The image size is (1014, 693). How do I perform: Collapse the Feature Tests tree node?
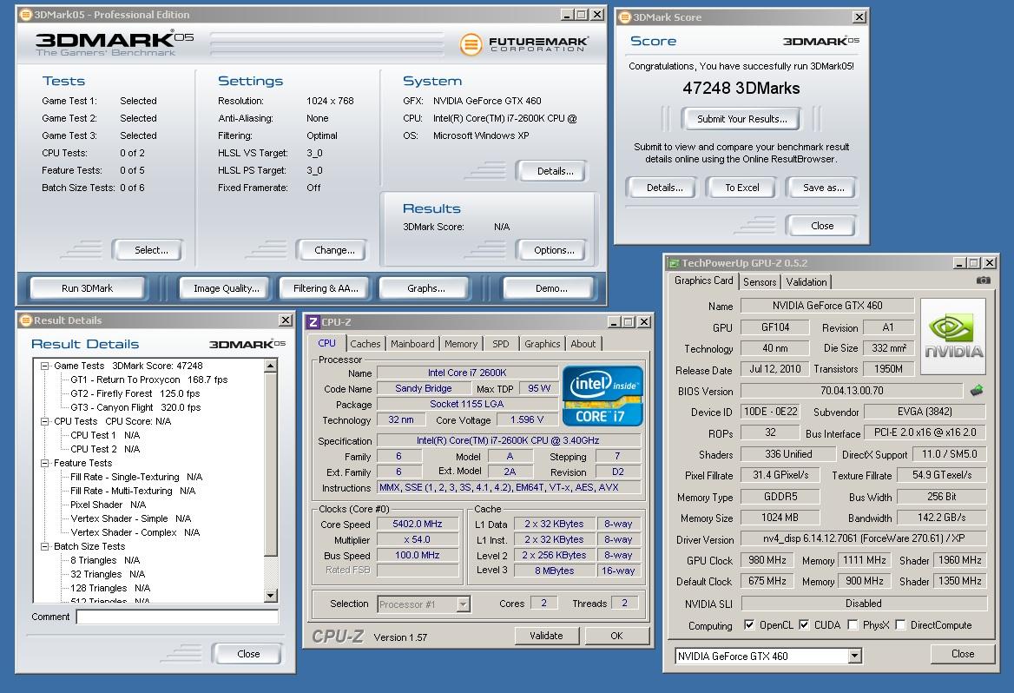point(44,463)
